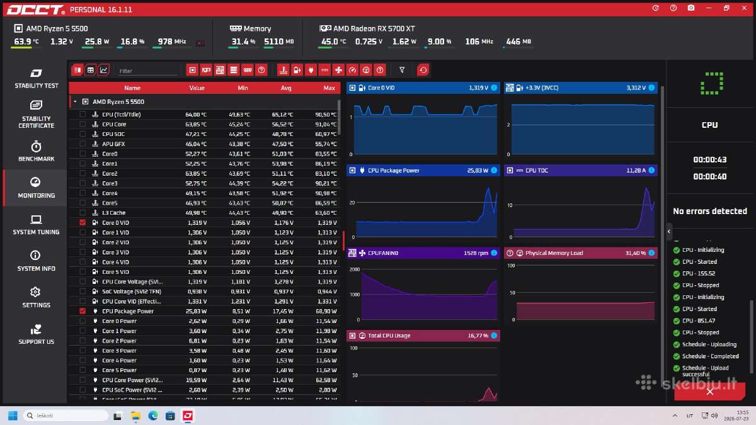Viewport: 756px width, 425px height.
Task: Sort the table by the Max column header
Action: [329, 88]
